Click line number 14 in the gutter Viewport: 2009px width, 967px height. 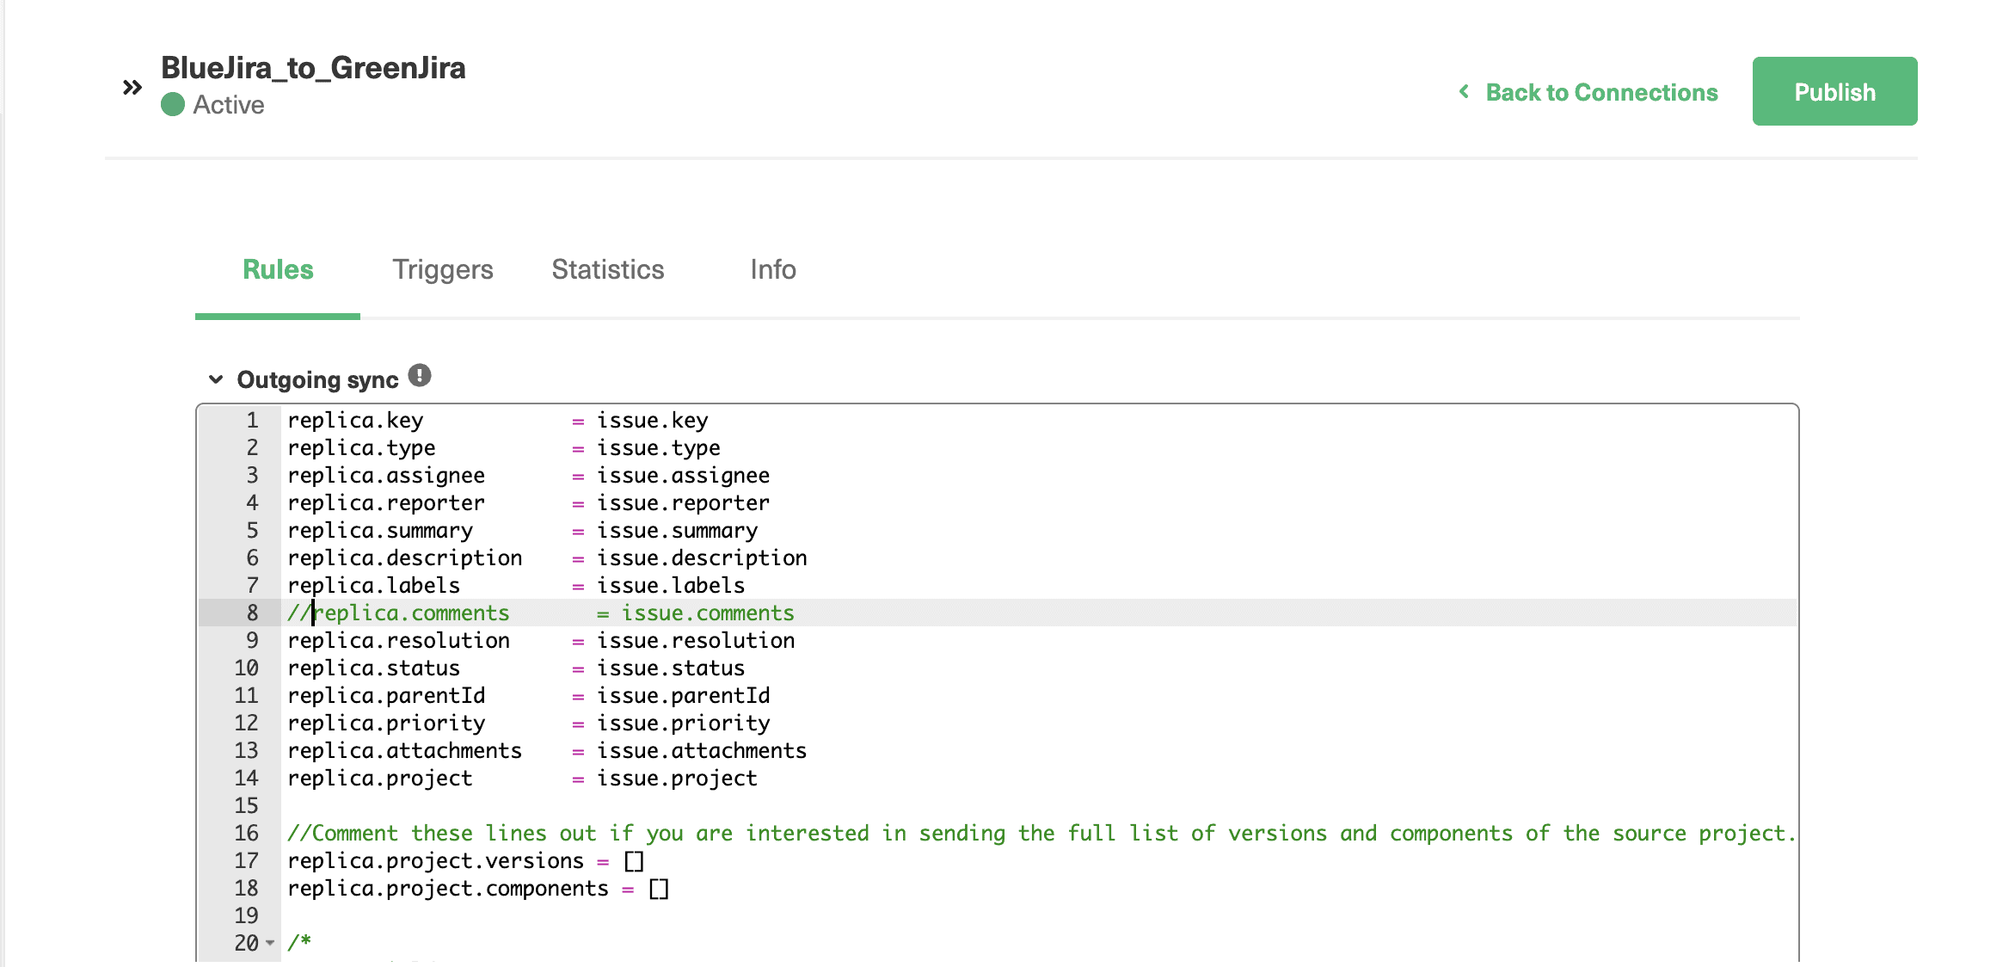[x=247, y=778]
